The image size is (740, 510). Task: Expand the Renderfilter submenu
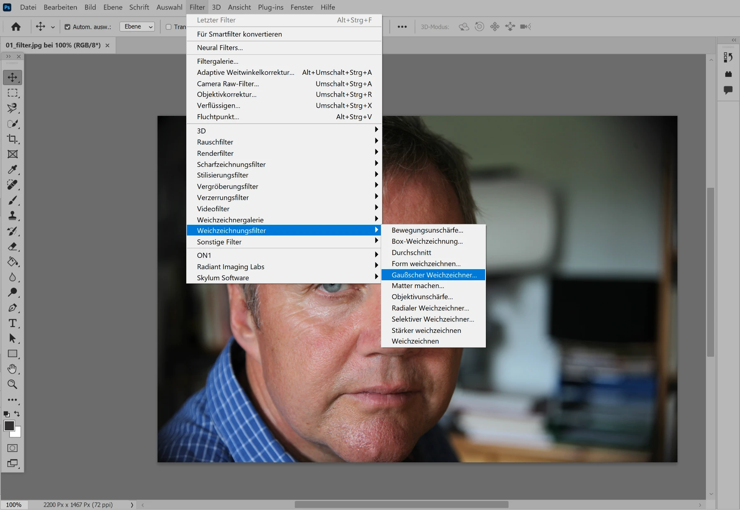coord(284,153)
